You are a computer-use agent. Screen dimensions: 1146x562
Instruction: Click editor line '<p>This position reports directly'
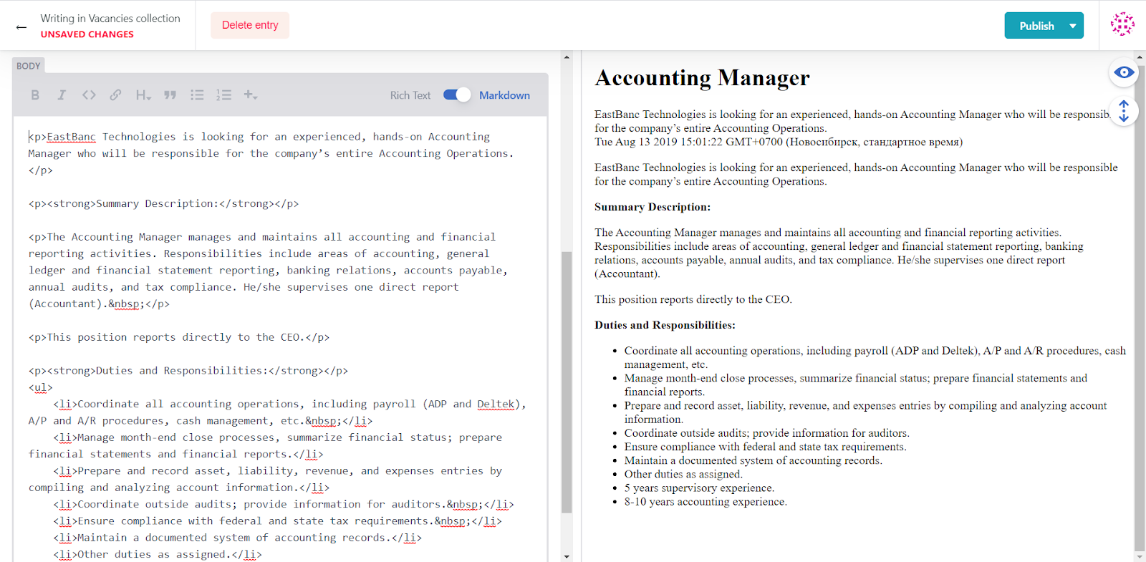coord(179,337)
